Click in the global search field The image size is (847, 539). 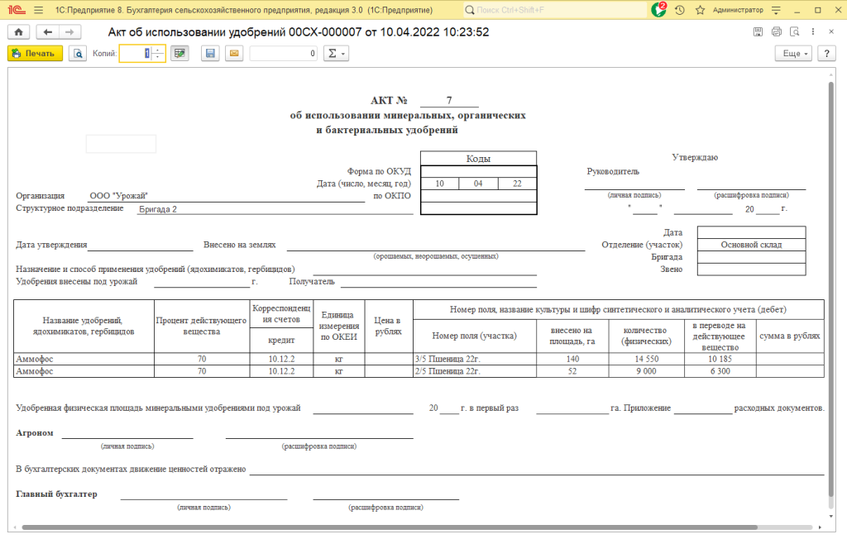(x=554, y=10)
